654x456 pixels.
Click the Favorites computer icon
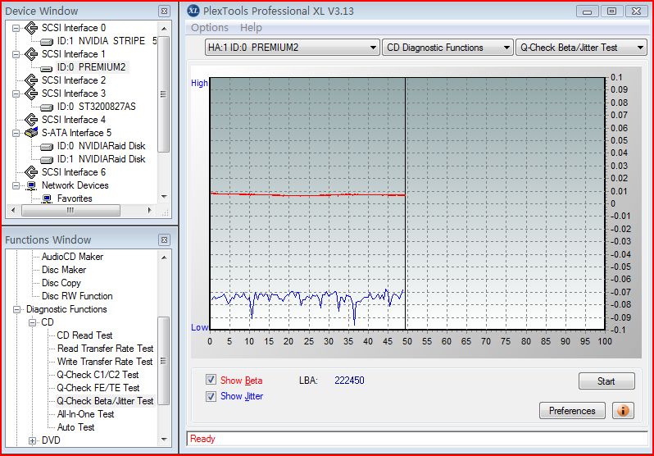click(47, 198)
